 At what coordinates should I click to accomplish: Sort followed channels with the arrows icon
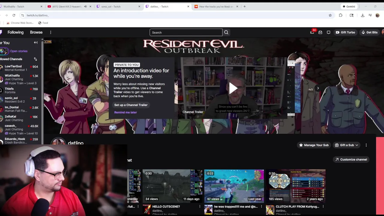[35, 59]
